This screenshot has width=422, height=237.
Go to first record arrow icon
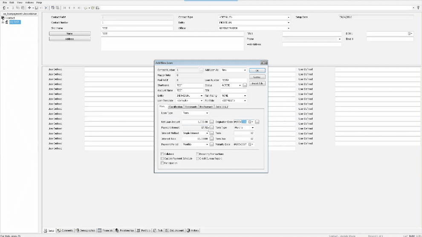coord(65,8)
